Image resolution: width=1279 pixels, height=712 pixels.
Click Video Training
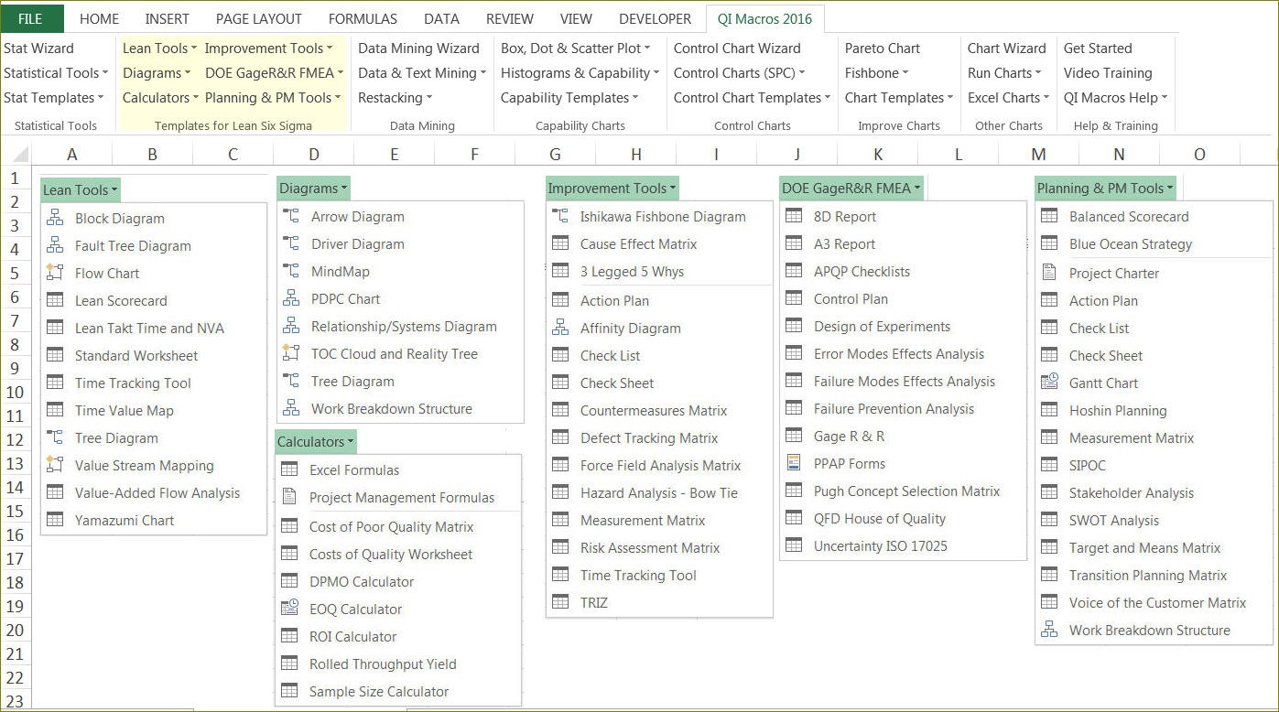1108,72
